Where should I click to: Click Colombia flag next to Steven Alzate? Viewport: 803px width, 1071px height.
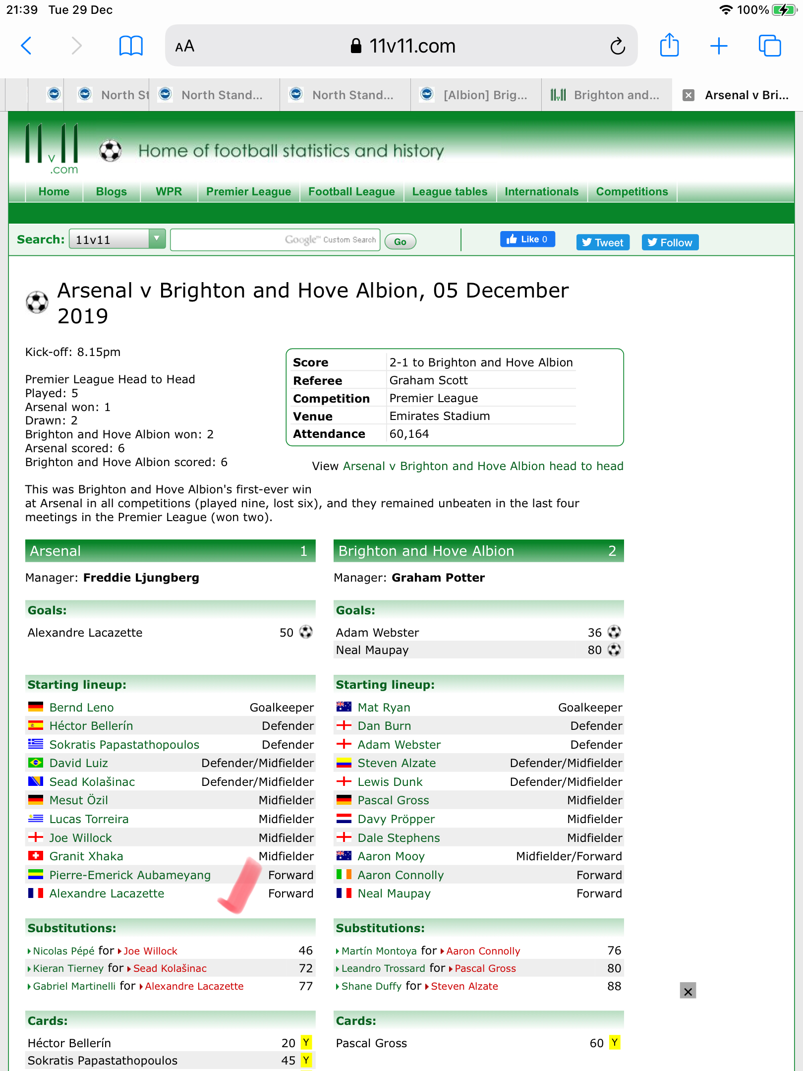click(x=344, y=762)
